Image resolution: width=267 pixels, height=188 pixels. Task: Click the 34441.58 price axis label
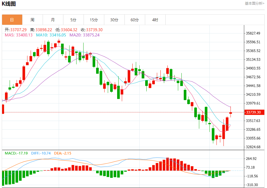click(x=253, y=86)
